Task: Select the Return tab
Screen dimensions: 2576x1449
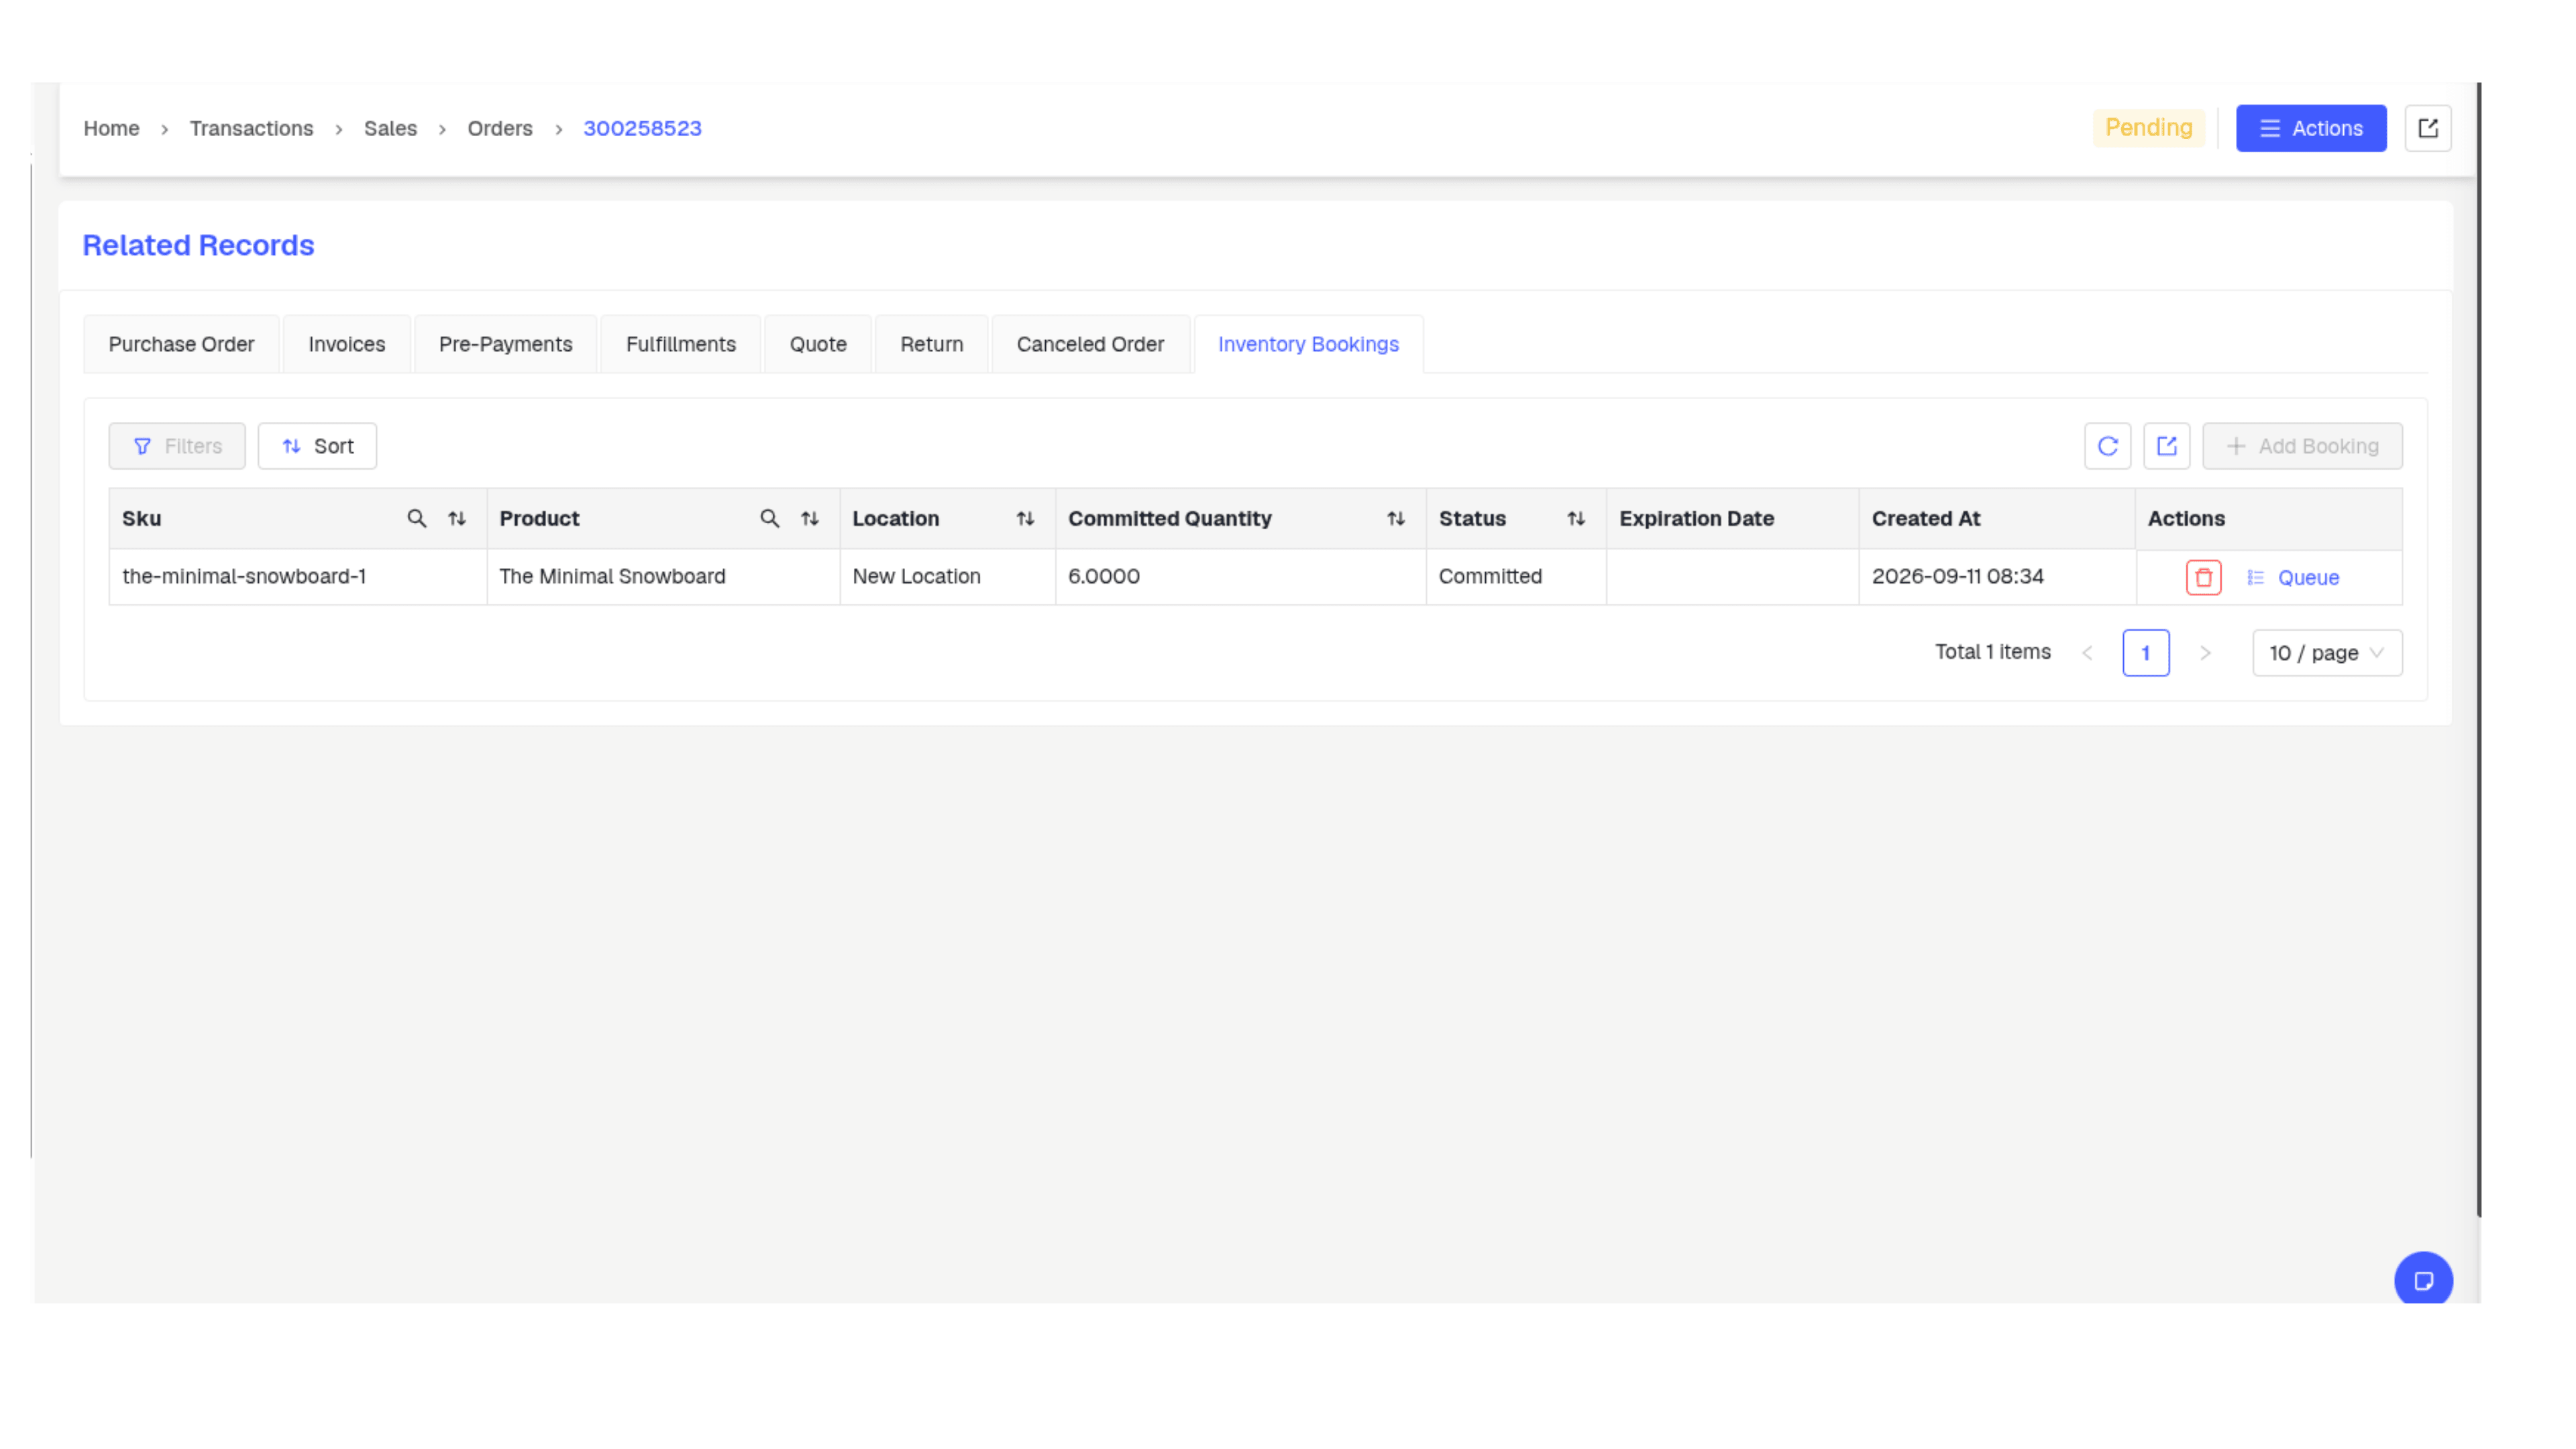Action: pyautogui.click(x=931, y=344)
